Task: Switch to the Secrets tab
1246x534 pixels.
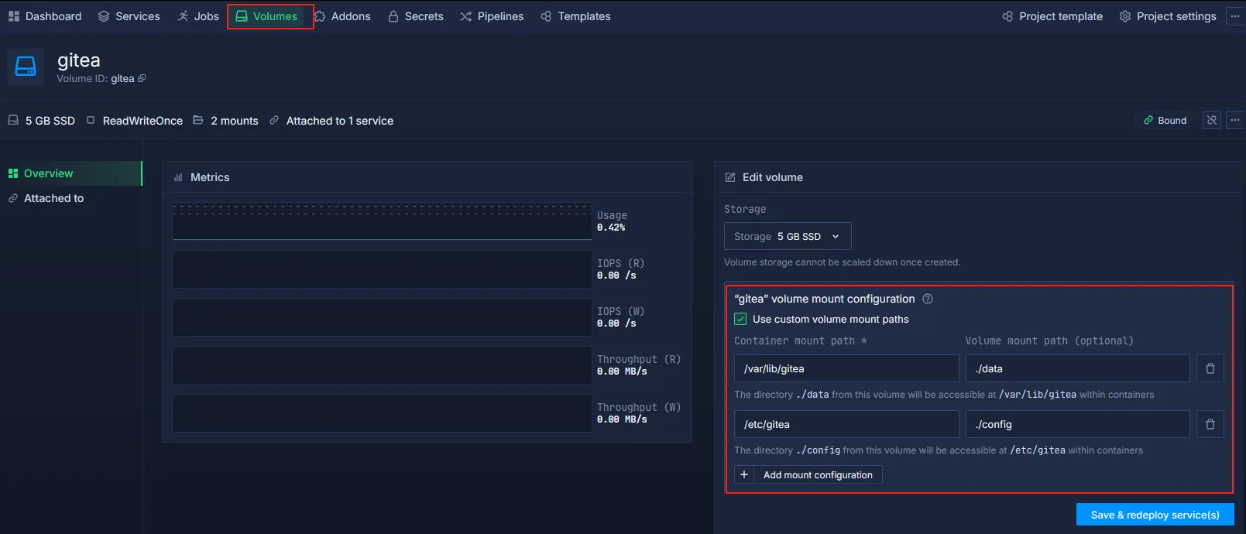Action: [x=416, y=16]
